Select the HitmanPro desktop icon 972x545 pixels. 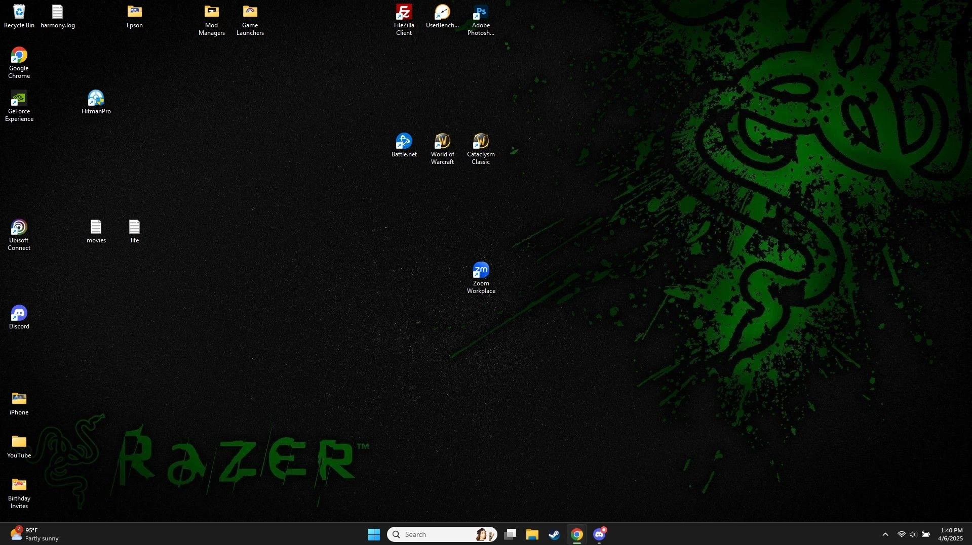tap(96, 102)
